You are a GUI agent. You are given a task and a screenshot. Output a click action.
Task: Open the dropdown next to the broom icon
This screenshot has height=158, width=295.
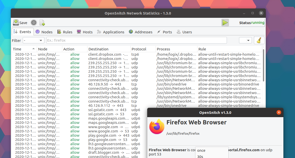click(245, 40)
